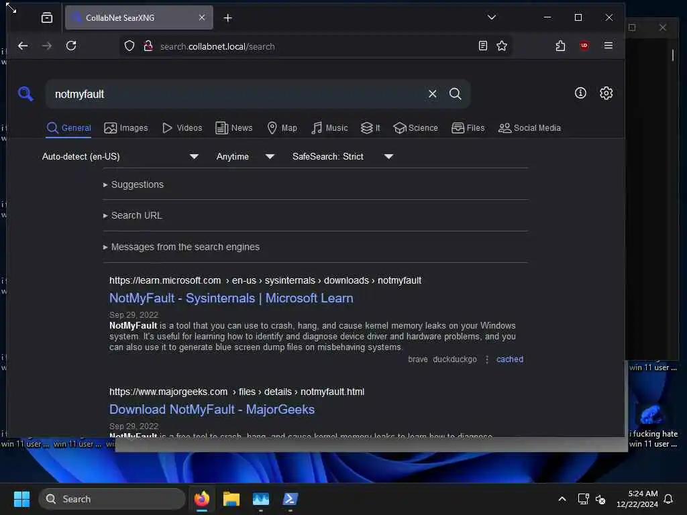Image resolution: width=687 pixels, height=515 pixels.
Task: Click 'duckduckgo' engine label on first result
Action: click(x=455, y=359)
